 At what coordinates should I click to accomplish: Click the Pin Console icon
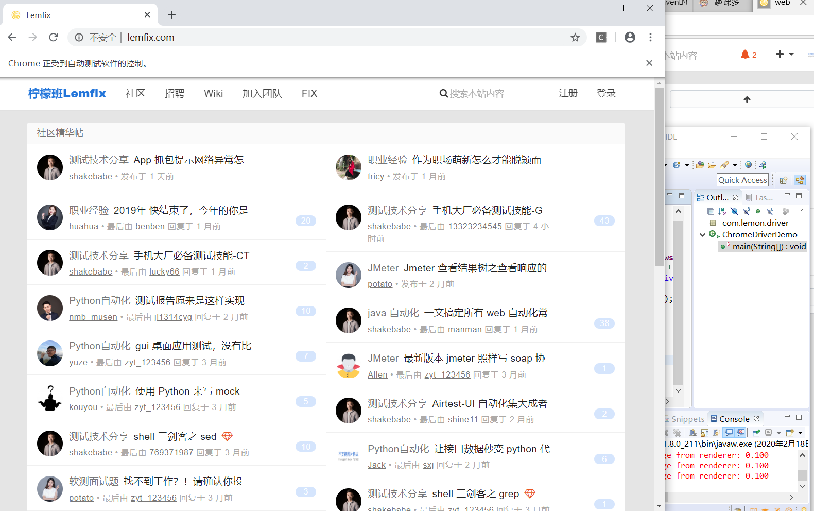(756, 433)
